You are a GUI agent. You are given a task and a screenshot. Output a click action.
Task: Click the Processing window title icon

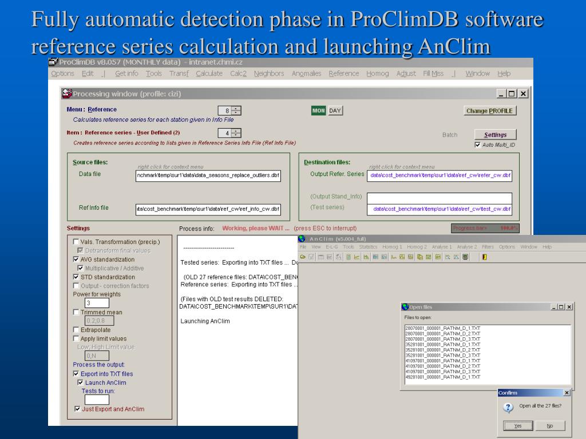(67, 93)
